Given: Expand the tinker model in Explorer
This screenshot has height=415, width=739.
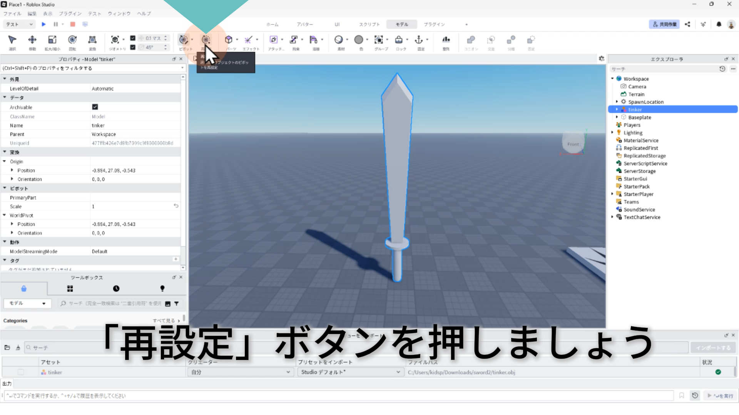Looking at the screenshot, I should pos(617,110).
